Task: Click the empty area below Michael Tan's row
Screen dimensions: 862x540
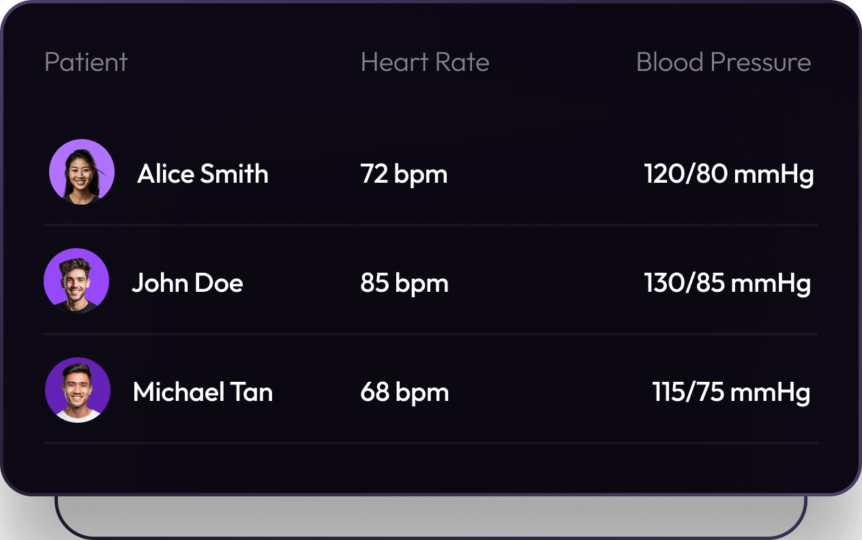Action: 431,469
